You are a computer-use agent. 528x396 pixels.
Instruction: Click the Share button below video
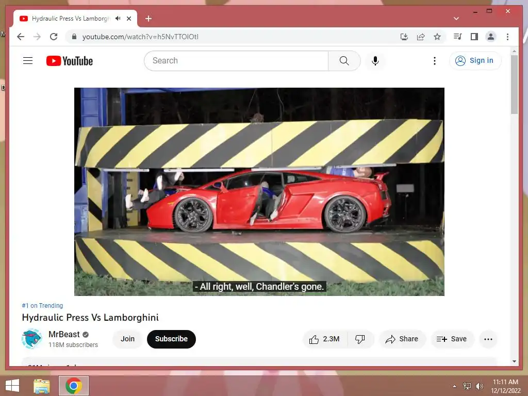(x=402, y=339)
